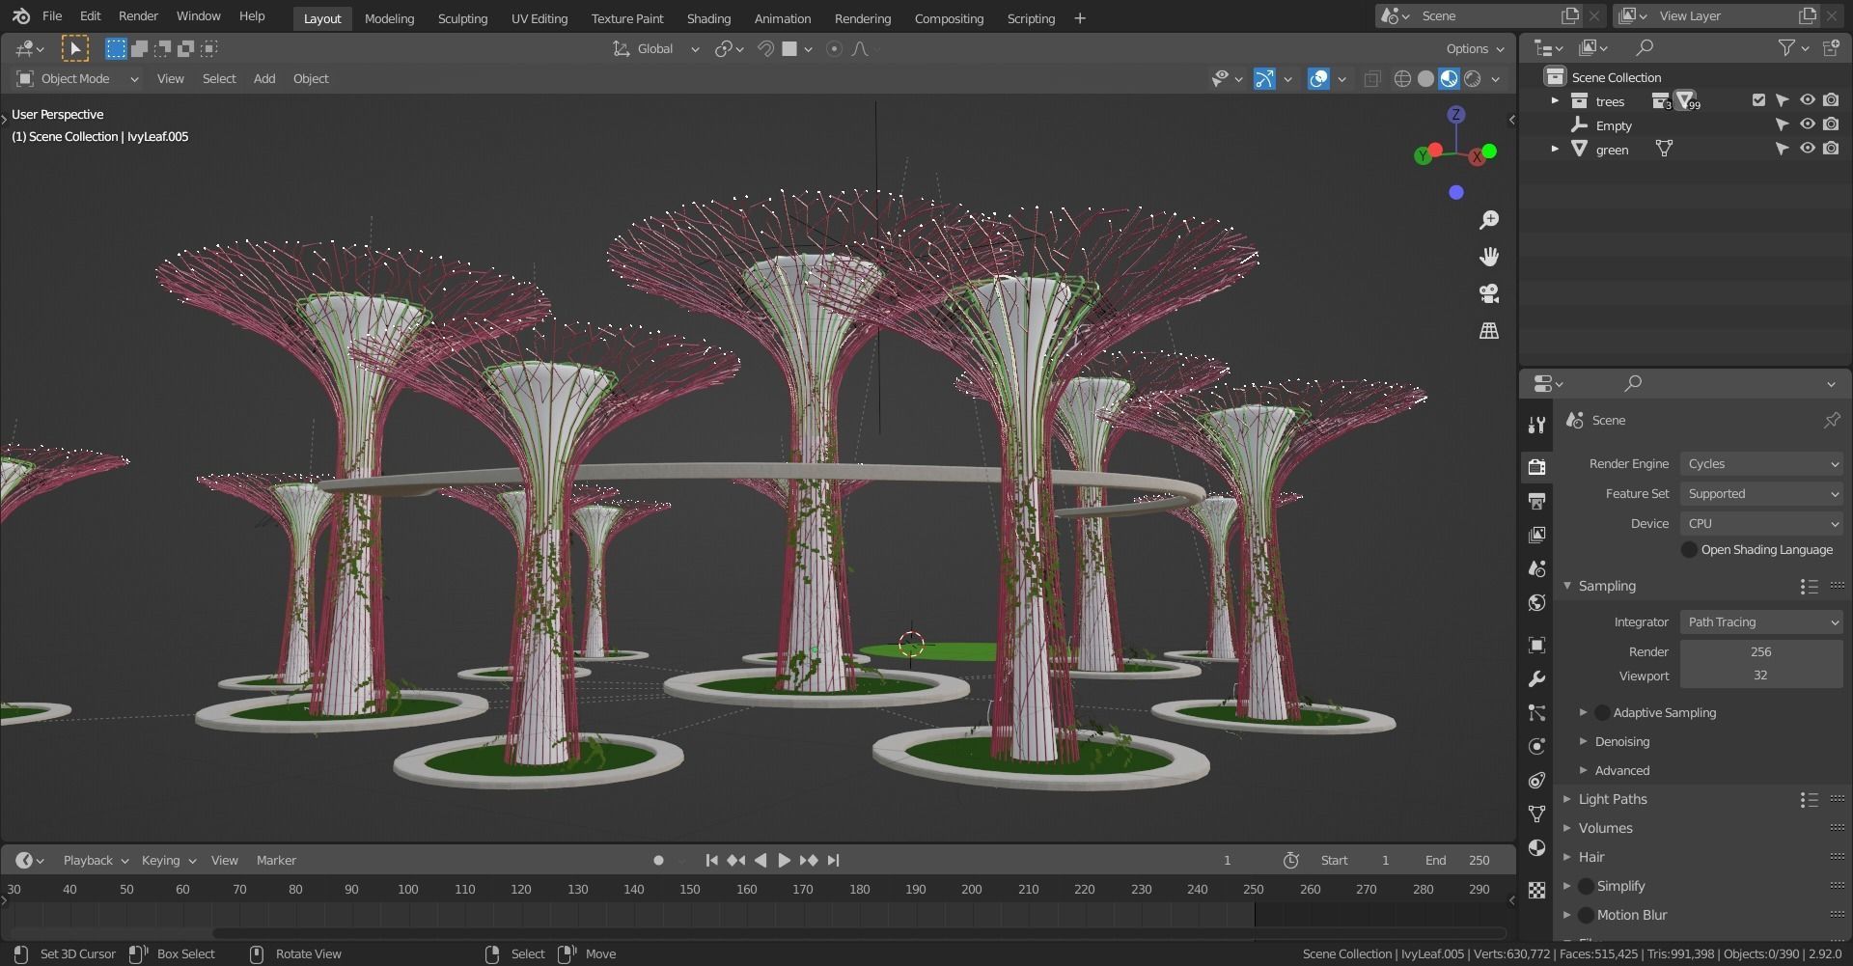The width and height of the screenshot is (1853, 966).
Task: Open the Texture properties checker icon
Action: 1536,890
